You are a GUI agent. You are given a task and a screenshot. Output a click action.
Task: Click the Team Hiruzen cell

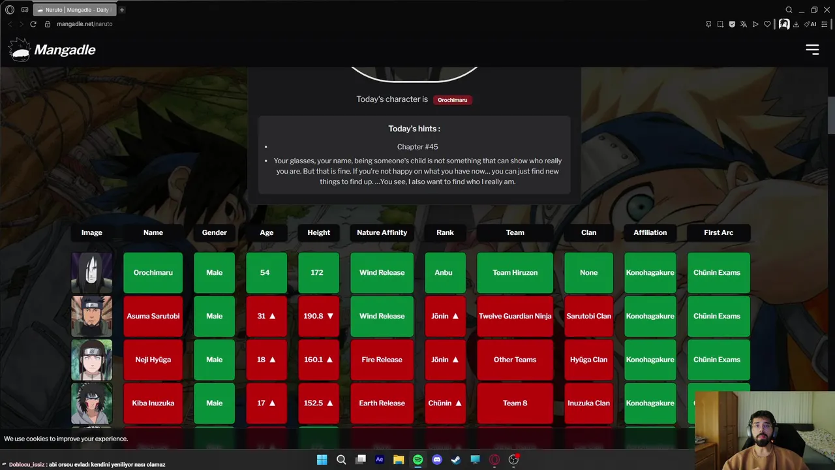tap(515, 273)
